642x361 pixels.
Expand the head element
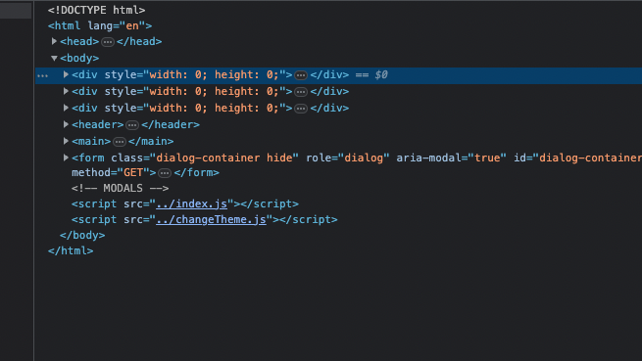[x=54, y=41]
